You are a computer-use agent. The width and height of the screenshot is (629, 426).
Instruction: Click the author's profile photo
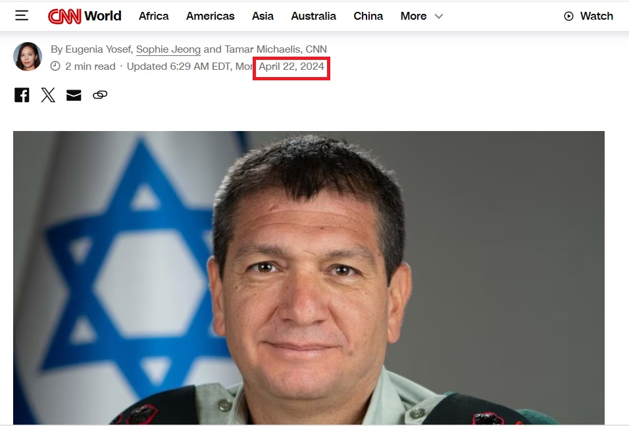[x=28, y=57]
